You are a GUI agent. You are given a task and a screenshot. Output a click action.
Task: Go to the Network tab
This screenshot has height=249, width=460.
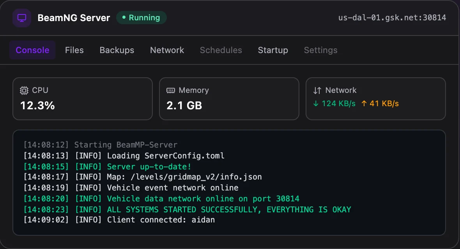[167, 50]
